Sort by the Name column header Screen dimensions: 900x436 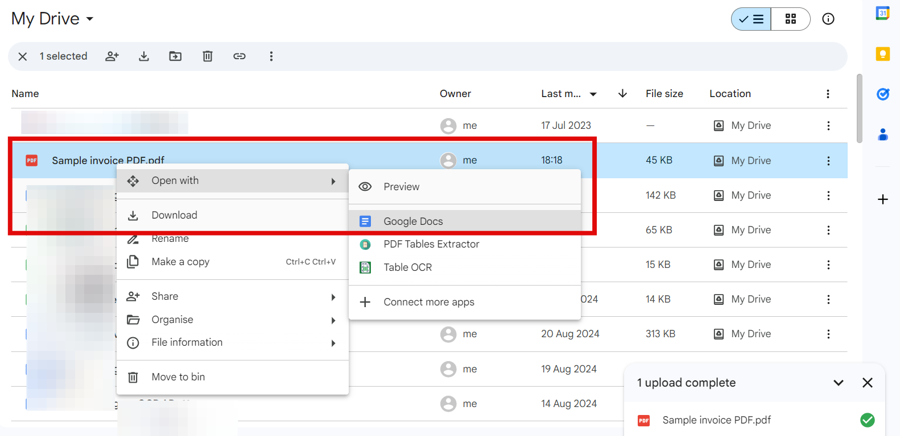tap(25, 94)
